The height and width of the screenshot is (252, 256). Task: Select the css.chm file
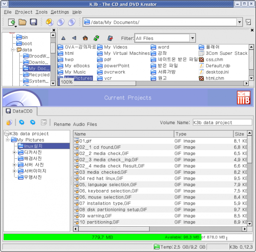[211, 59]
